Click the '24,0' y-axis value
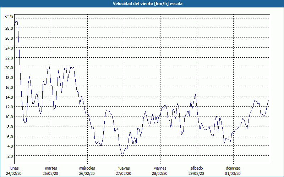 point(9,48)
